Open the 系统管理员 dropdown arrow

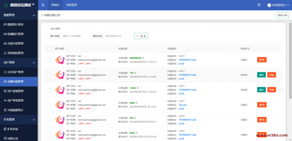pos(288,5)
